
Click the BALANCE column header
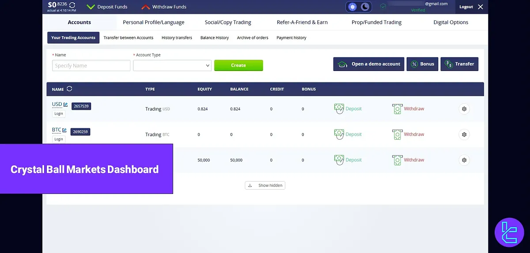[x=239, y=89]
